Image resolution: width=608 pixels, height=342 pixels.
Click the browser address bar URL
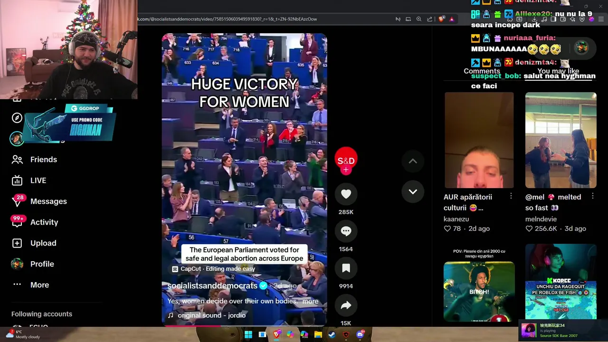(228, 19)
